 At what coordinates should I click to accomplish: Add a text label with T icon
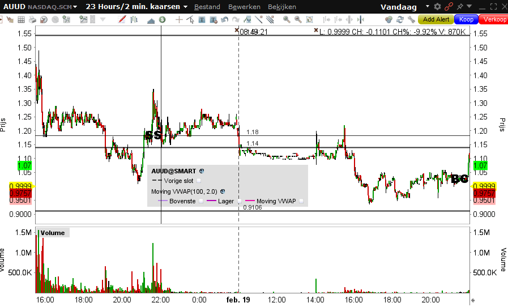click(202, 20)
